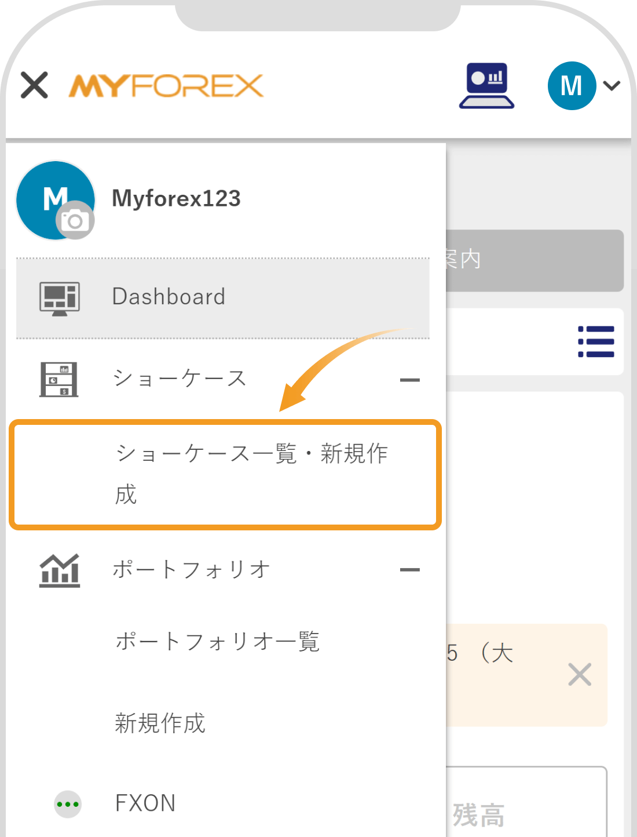Open the FXON menu item
Image resolution: width=637 pixels, height=837 pixels.
145,803
